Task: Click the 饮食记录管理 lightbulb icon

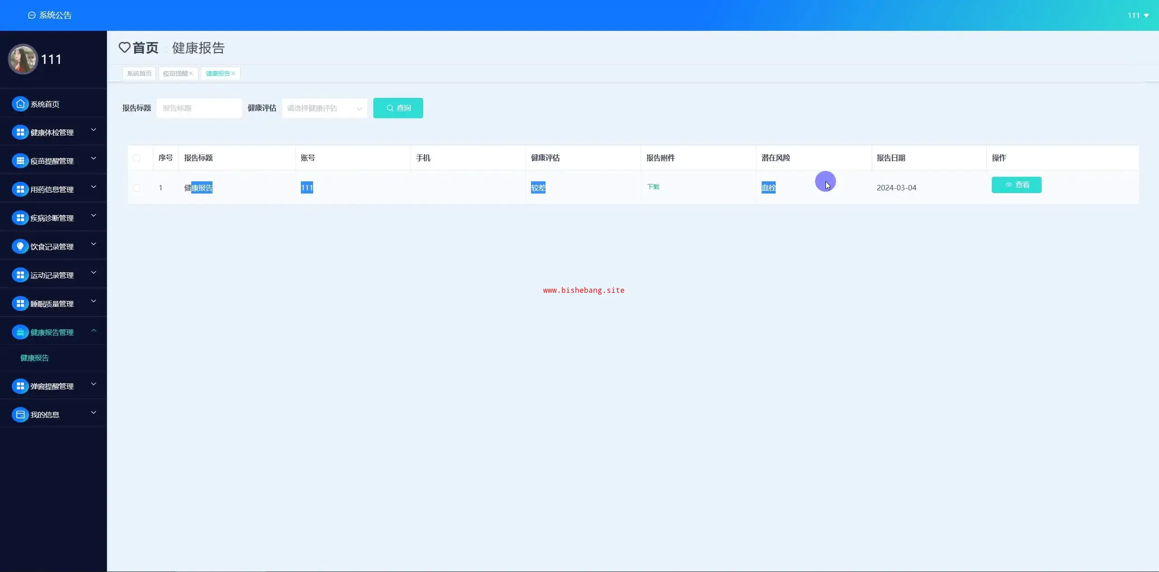Action: pyautogui.click(x=20, y=247)
